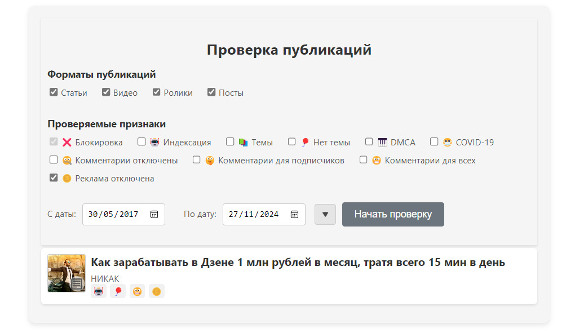Screen dimensions: 575x333
Task: Open the publication about earning 1 million rubles
Action: tap(298, 262)
